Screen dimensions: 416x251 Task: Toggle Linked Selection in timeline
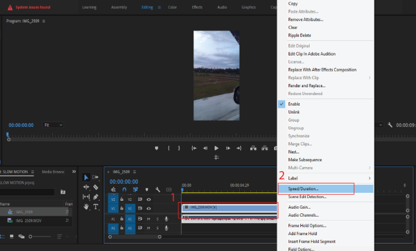click(x=135, y=190)
